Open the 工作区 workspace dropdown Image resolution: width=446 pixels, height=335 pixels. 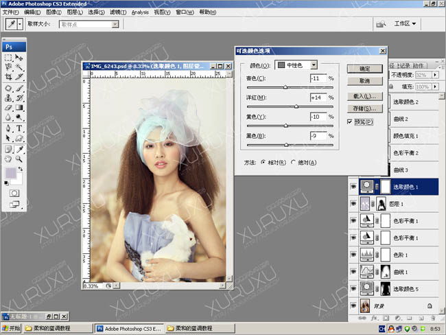[x=406, y=24]
